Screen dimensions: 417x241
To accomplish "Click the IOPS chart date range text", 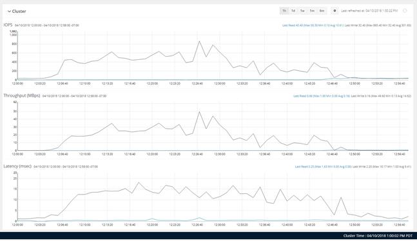I will click(47, 25).
